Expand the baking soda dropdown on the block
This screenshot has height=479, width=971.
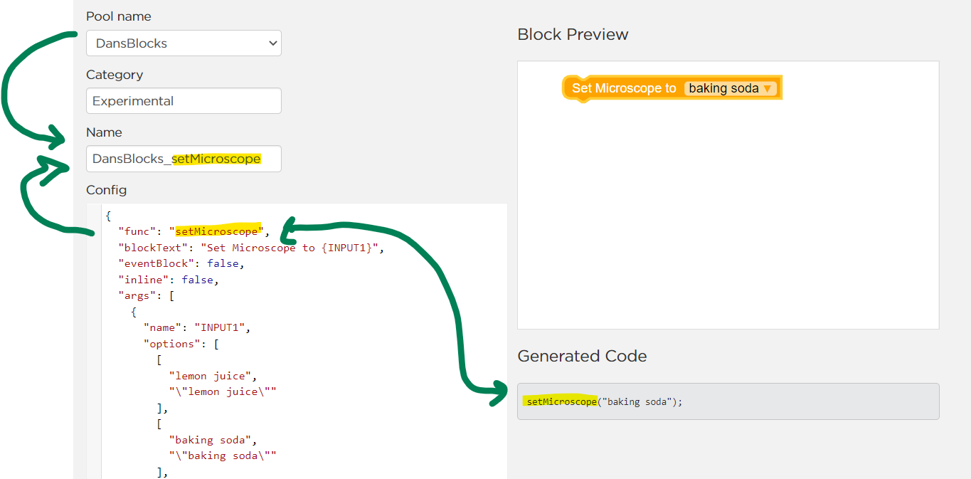[x=768, y=88]
